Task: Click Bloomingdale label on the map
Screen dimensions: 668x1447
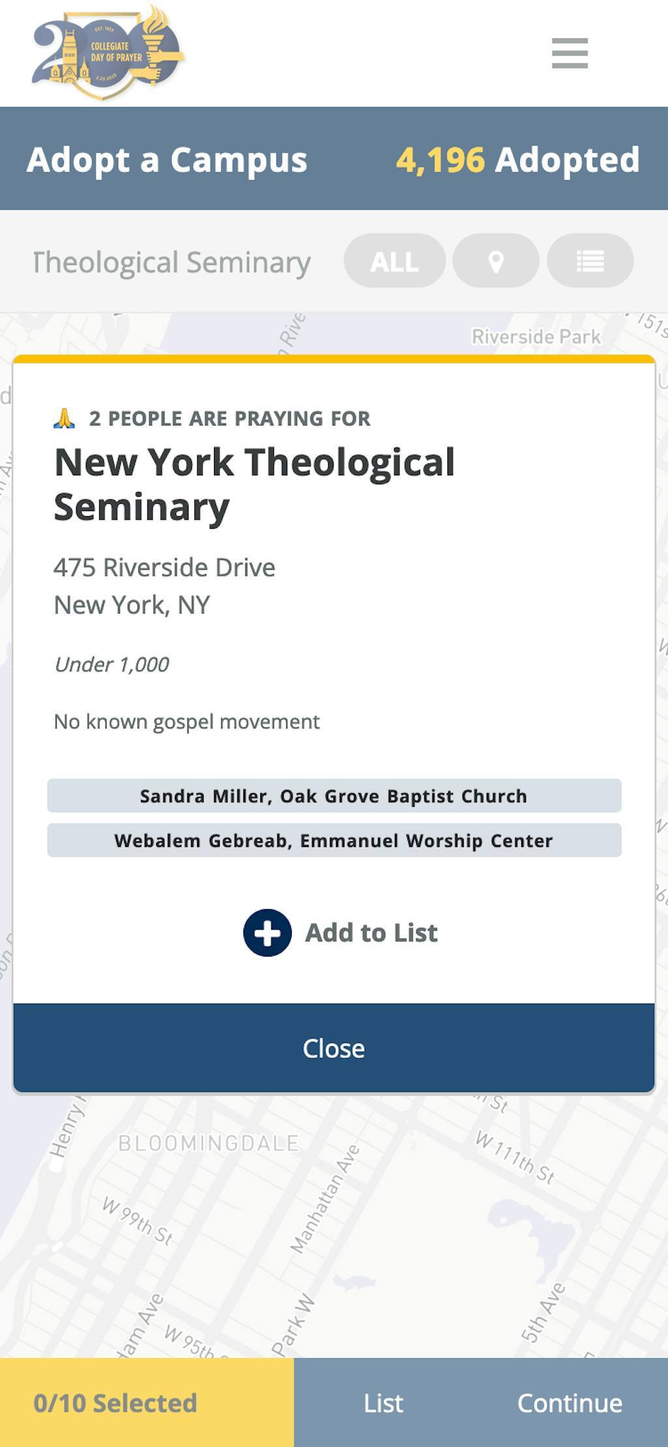Action: pos(209,1143)
